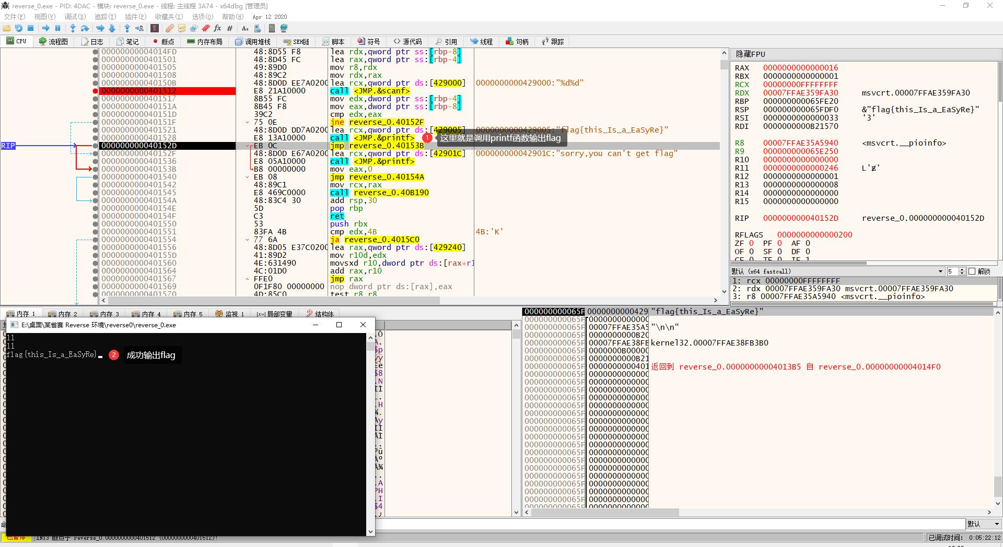Show the Bookmarks list icon
The width and height of the screenshot is (1003, 547).
click(206, 28)
